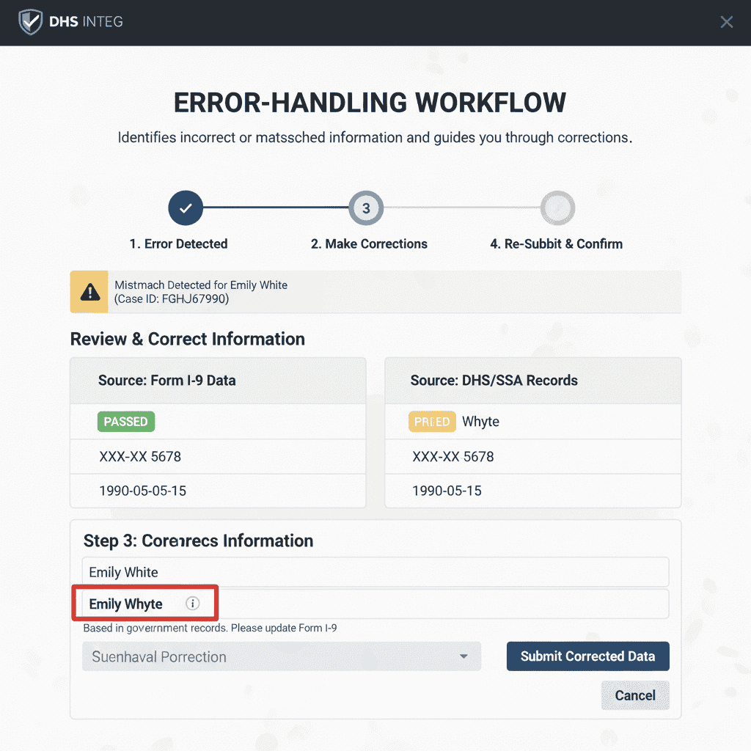Click the green PASSED status badge
Viewport: 751px width, 751px height.
click(125, 422)
